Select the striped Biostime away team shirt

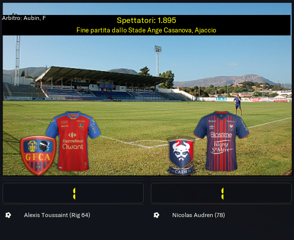point(222,141)
